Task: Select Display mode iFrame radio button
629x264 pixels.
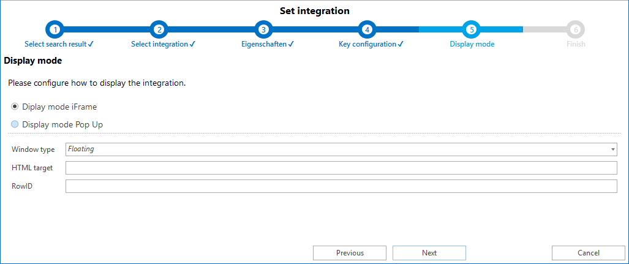Action: (x=15, y=107)
